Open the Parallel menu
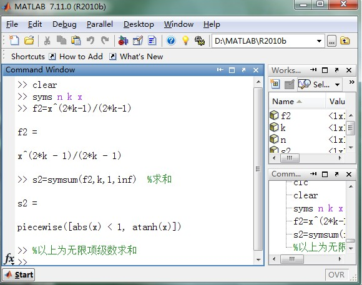 [100, 24]
